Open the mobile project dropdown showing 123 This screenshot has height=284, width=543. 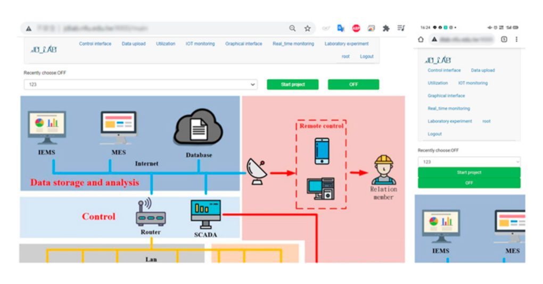point(469,162)
